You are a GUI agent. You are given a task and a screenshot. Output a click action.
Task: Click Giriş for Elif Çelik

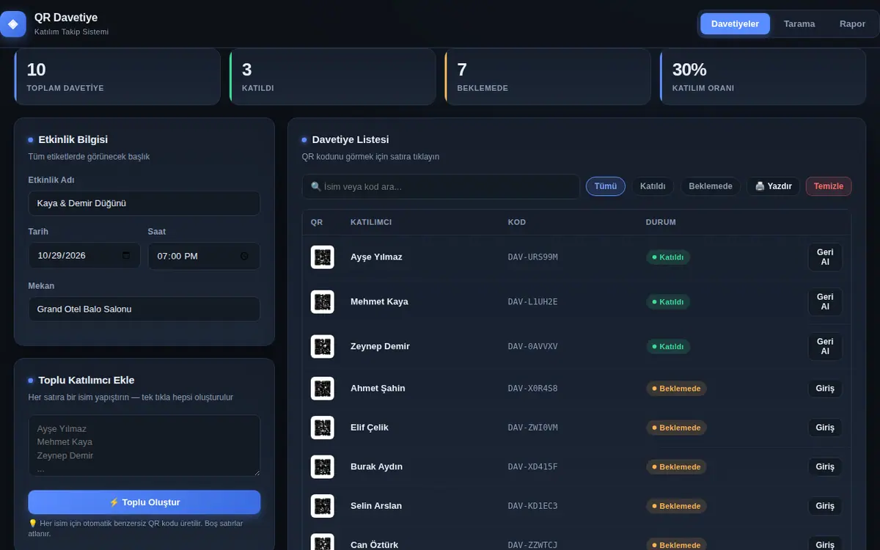point(825,428)
